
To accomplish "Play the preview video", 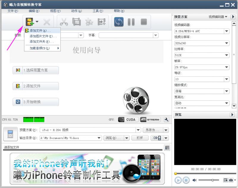I will click(178, 180).
